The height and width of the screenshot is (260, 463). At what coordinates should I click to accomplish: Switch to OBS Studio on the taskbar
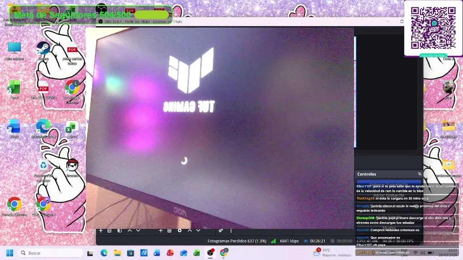(x=210, y=253)
